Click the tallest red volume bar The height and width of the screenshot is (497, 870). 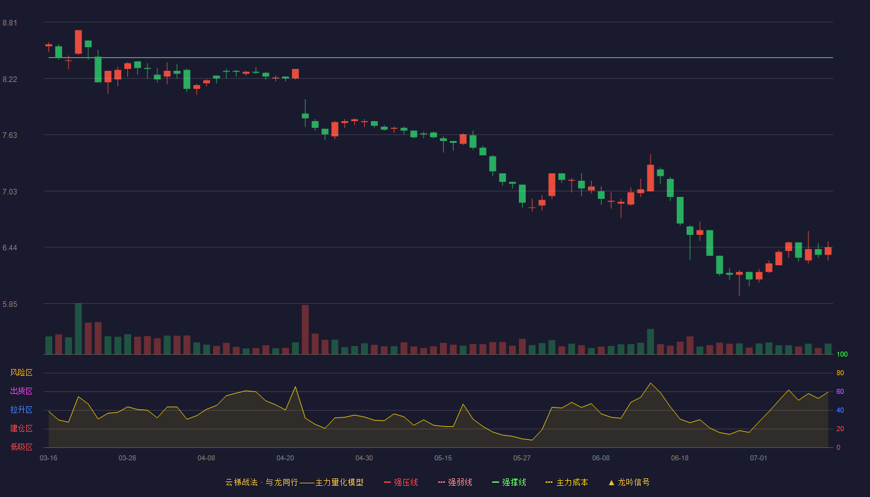click(305, 329)
